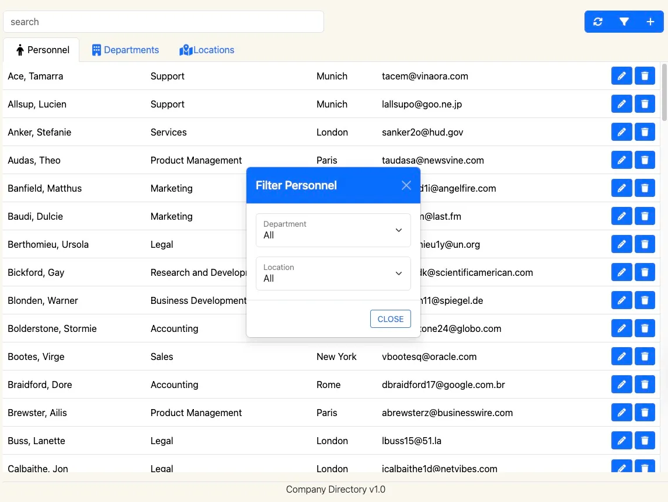Select the Personnel tab
This screenshot has width=668, height=502.
coord(43,50)
